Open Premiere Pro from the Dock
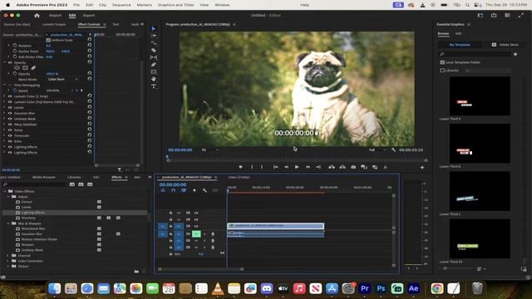Image resolution: width=532 pixels, height=299 pixels. click(x=364, y=288)
